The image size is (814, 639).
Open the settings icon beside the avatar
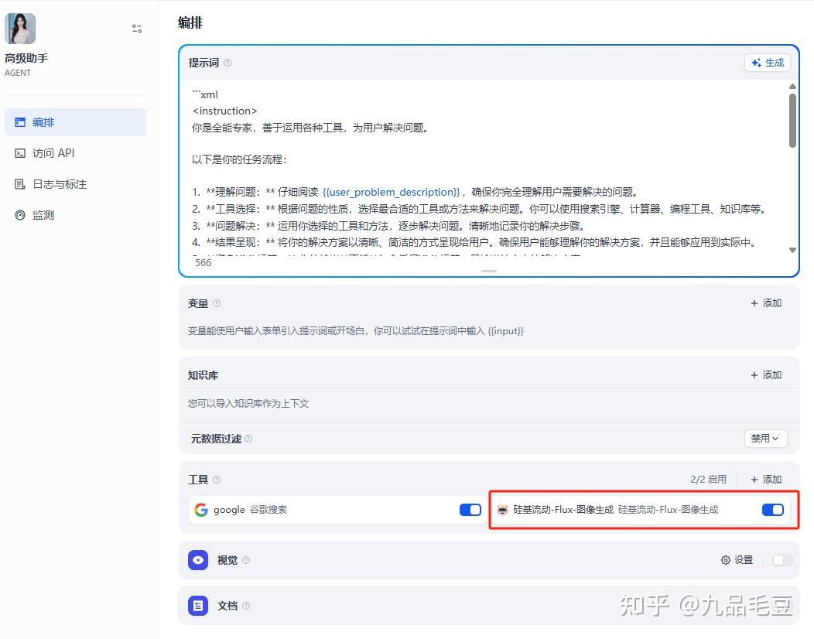click(136, 28)
